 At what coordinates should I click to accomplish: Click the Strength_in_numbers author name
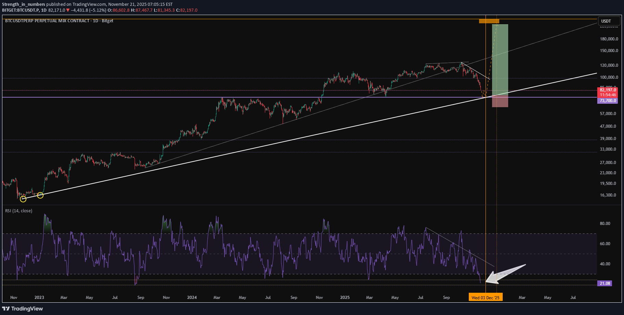click(x=24, y=4)
